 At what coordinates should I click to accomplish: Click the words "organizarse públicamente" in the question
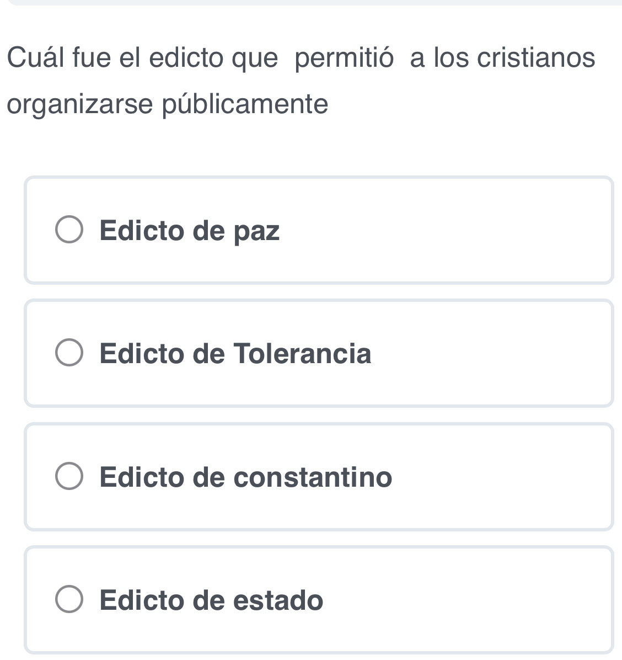(x=168, y=104)
